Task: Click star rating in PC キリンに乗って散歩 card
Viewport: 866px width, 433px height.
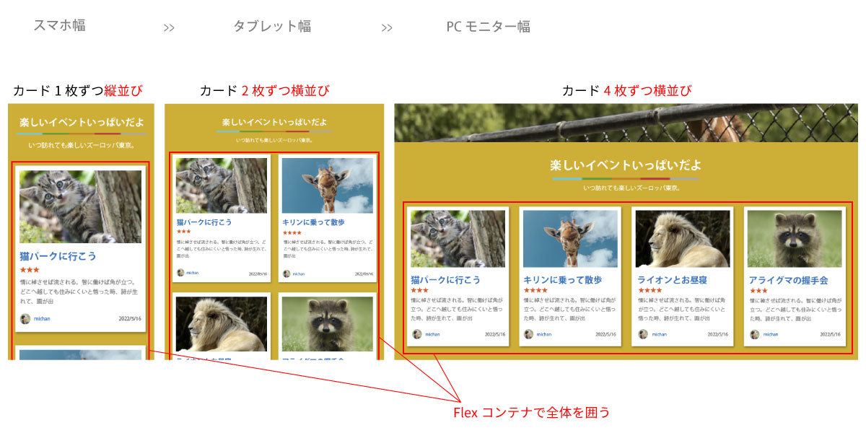Action: coord(535,290)
